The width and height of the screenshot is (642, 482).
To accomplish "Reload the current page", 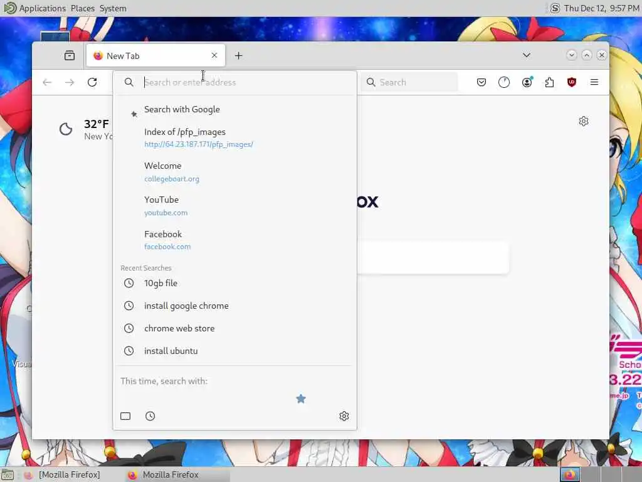I will click(92, 82).
